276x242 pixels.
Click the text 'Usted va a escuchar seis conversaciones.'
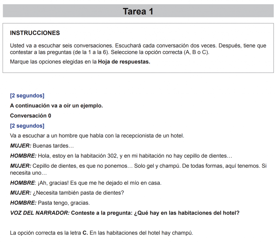point(62,46)
